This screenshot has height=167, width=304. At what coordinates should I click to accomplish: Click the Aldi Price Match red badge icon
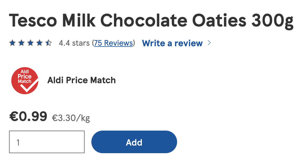tap(25, 81)
